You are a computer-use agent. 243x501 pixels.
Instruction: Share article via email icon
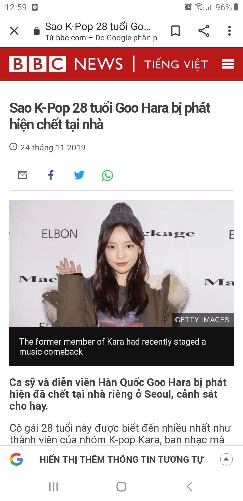pos(22,175)
